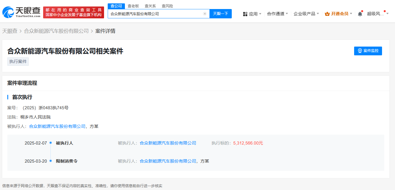The height and width of the screenshot is (190, 395).
Task: Switch to the 查风险 tab
Action: click(167, 6)
